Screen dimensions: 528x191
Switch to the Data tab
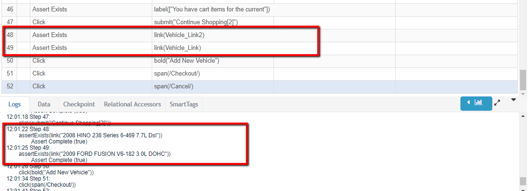44,104
